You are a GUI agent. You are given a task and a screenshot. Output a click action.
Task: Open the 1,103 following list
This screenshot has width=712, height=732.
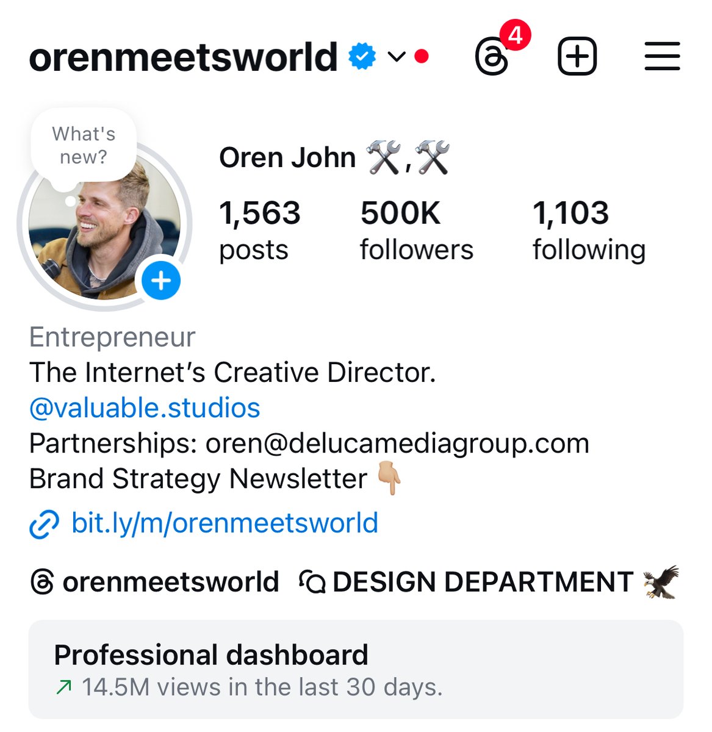[589, 231]
